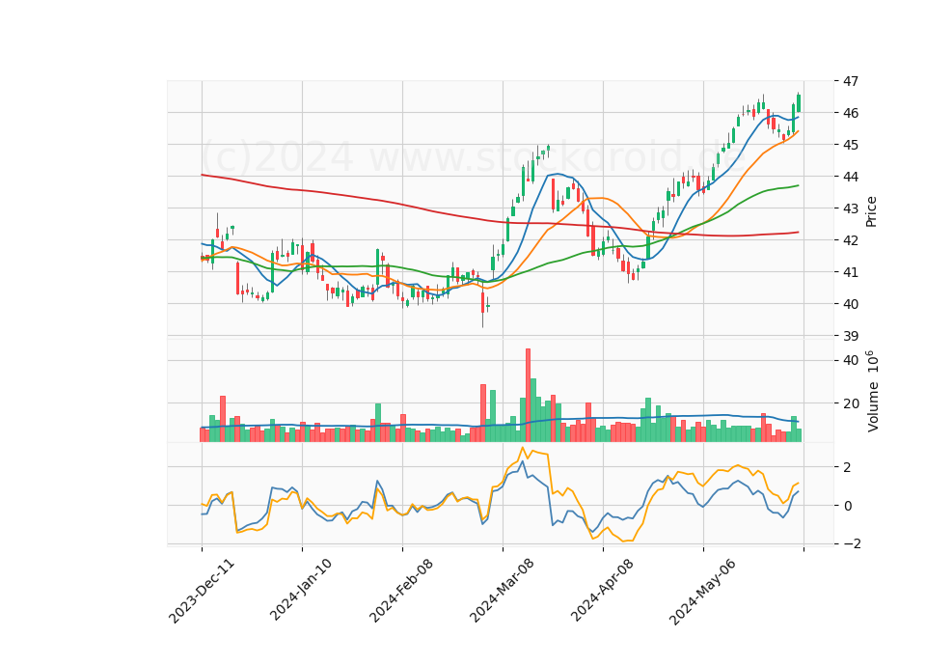The height and width of the screenshot is (666, 926).
Task: Click the 45 price tick label
Action: tap(851, 145)
